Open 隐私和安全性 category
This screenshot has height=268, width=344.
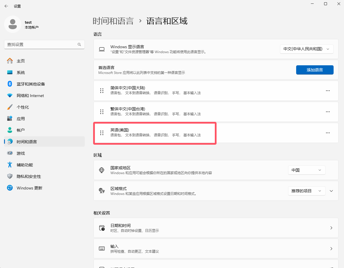[44, 176]
